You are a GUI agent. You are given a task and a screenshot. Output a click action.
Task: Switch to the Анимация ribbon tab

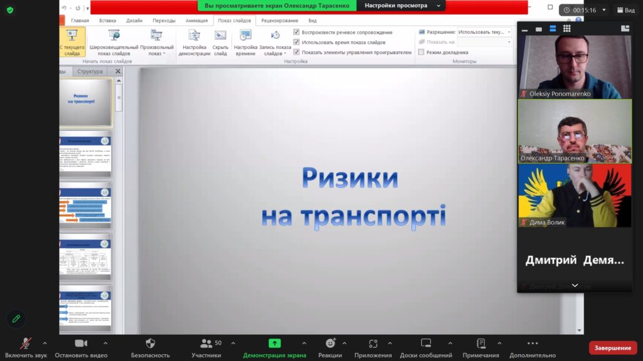click(x=197, y=21)
